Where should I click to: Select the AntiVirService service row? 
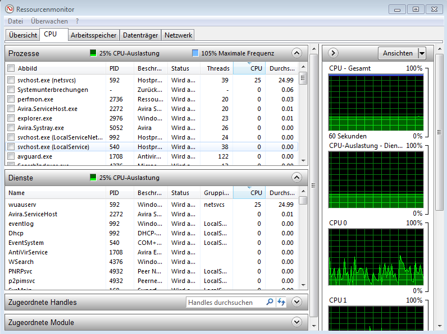click(152, 252)
